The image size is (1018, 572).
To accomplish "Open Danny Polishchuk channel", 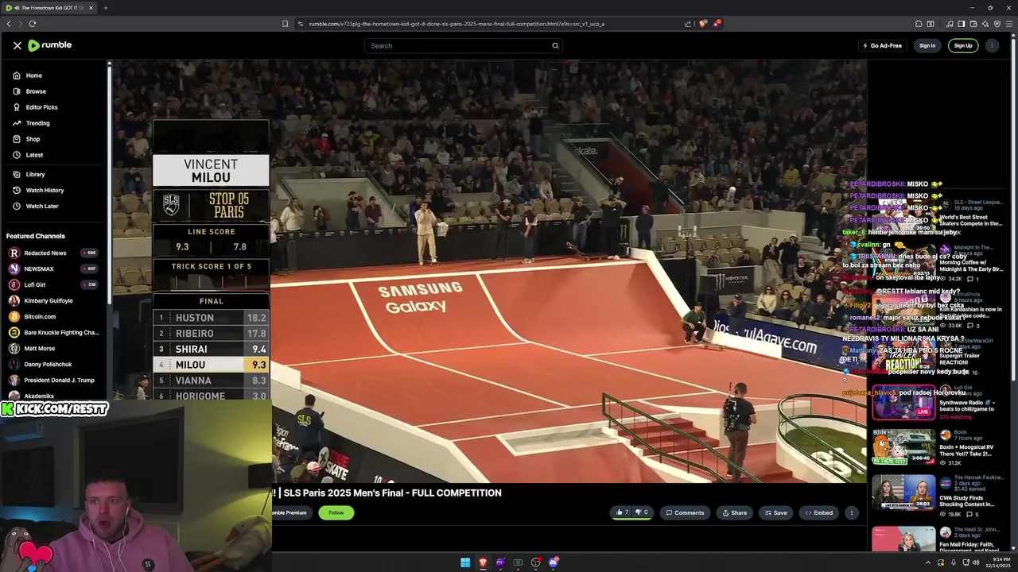I will tap(48, 364).
